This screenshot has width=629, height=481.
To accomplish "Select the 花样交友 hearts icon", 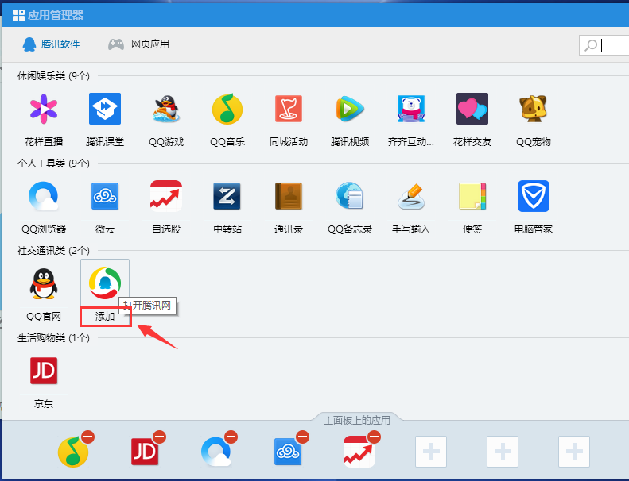I will click(472, 109).
